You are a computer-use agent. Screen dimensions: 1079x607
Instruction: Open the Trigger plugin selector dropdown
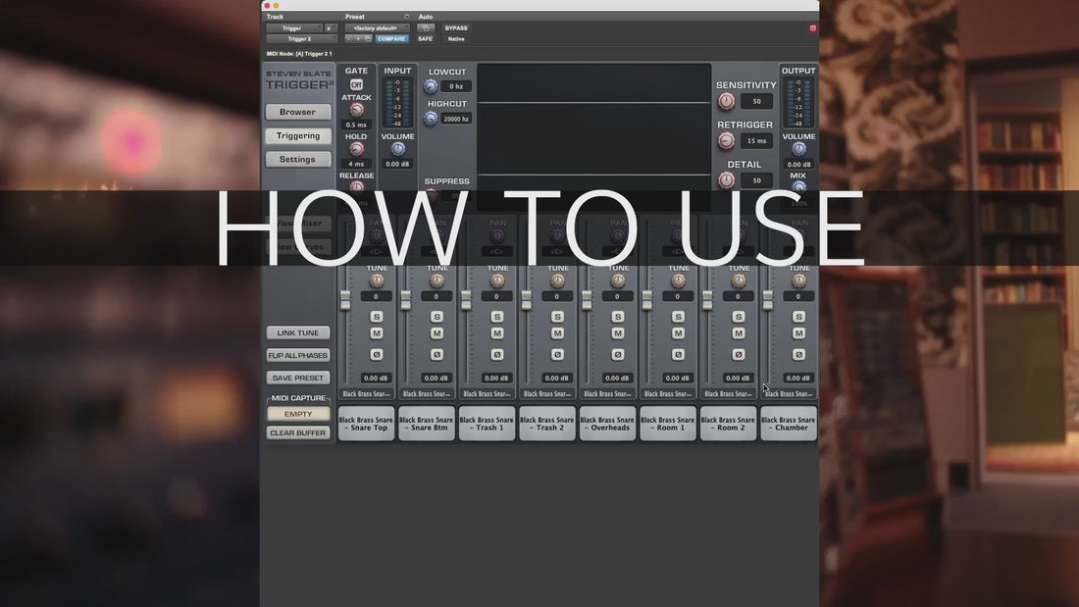[294, 28]
